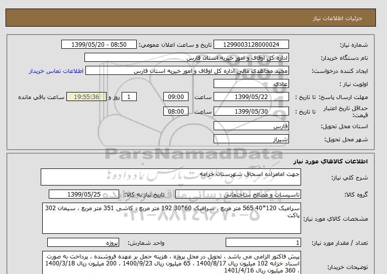
Task: Click the remaining days field showing 1
Action: pyautogui.click(x=129, y=97)
